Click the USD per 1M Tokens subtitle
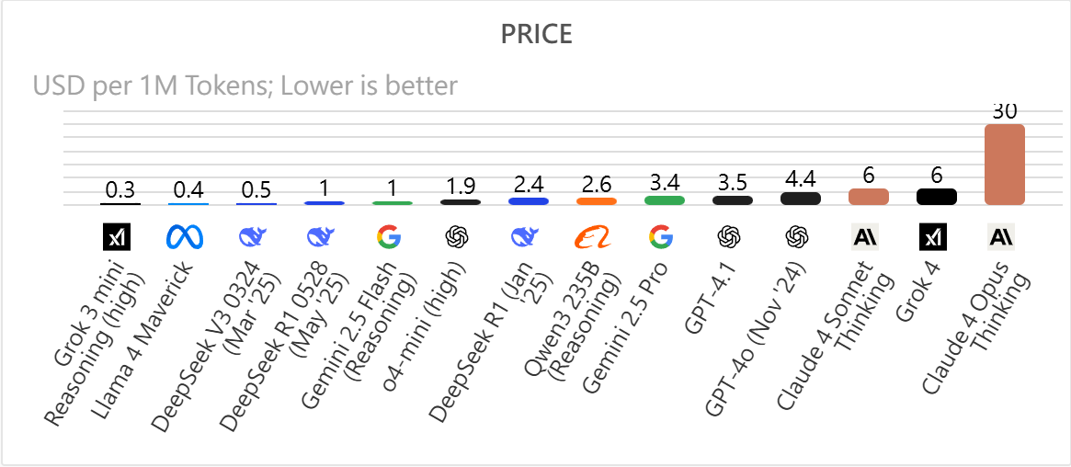Viewport: 1071px width, 467px height. 245,86
